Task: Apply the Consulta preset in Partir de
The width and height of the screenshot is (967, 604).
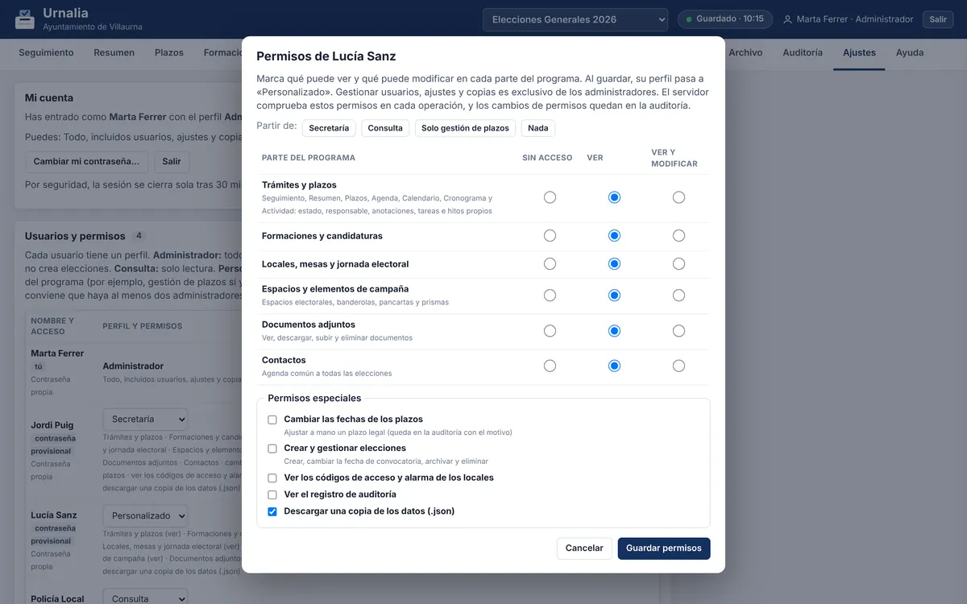Action: pyautogui.click(x=385, y=128)
